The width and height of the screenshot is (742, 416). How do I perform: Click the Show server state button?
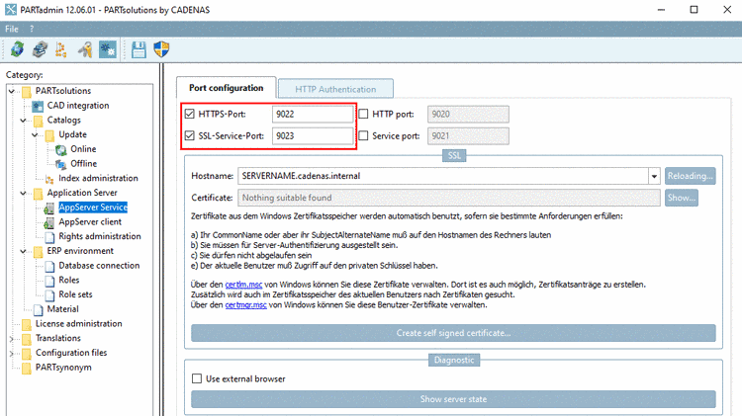click(x=453, y=399)
